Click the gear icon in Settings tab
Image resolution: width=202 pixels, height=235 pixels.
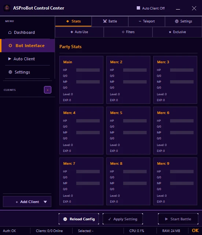point(177,21)
